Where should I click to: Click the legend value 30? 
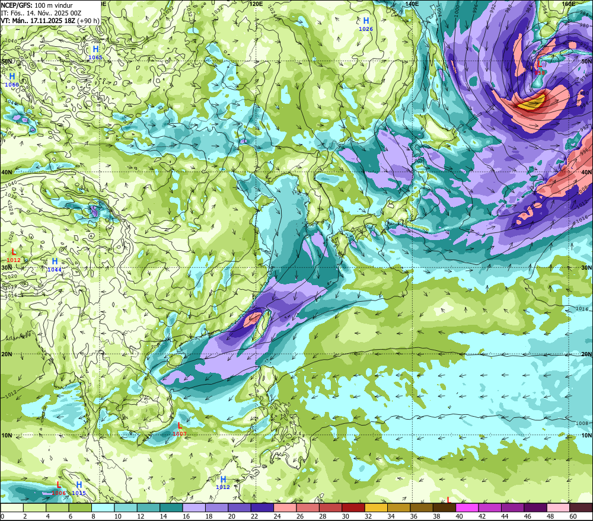[x=345, y=516]
